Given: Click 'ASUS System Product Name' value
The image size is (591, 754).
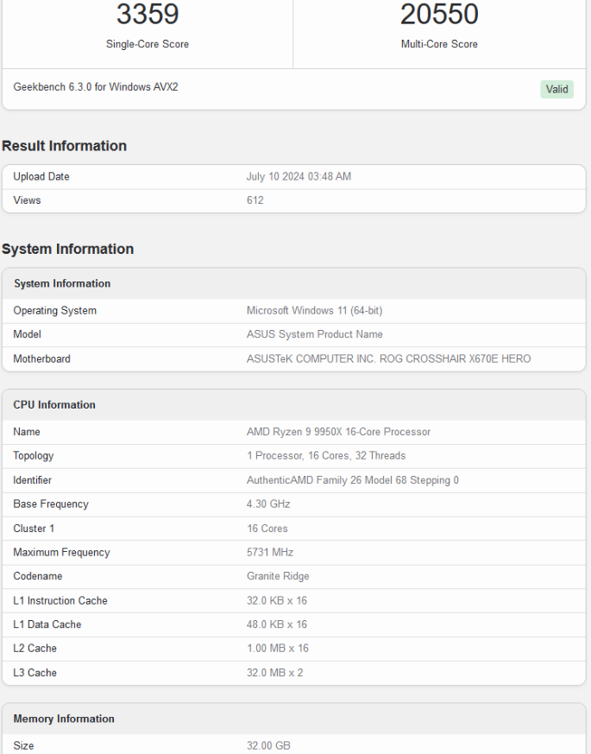Looking at the screenshot, I should (x=315, y=334).
